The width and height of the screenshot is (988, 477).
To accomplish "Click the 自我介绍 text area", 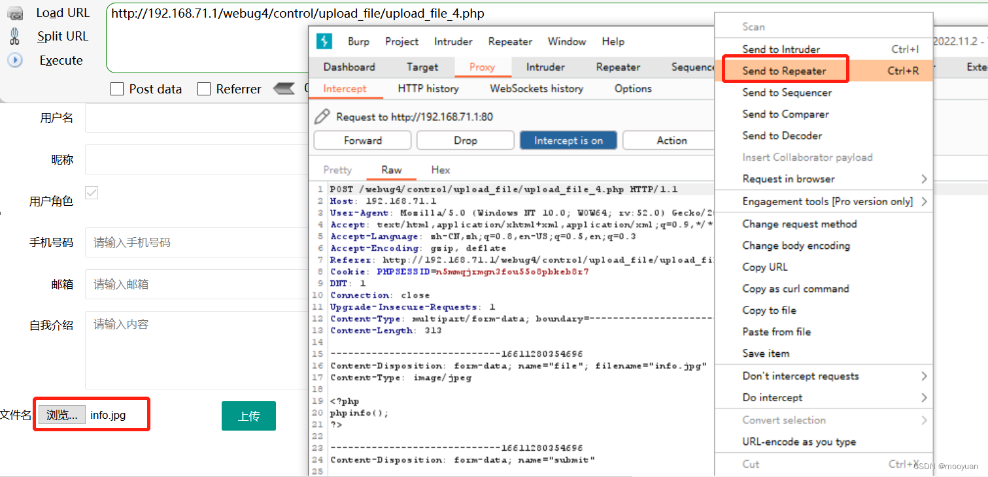I will 196,350.
